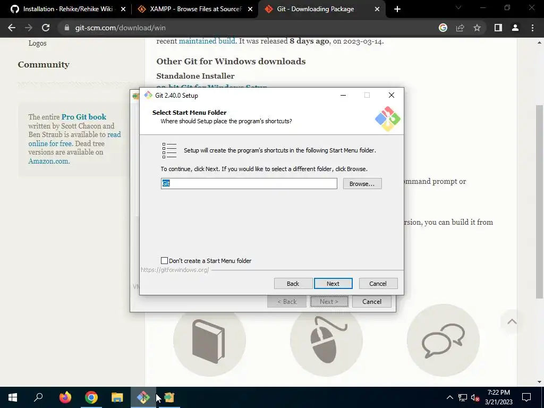Viewport: 544px width, 408px height.
Task: Close the XAMPP SourceForge tab
Action: coord(250,10)
